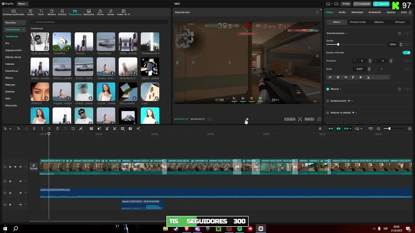Screen dimensions: 415x233
Task: Uncheck the Mezcla checkbox
Action: [x=327, y=89]
